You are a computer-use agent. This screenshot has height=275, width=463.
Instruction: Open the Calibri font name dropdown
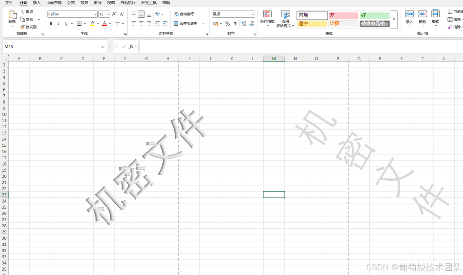pyautogui.click(x=95, y=14)
